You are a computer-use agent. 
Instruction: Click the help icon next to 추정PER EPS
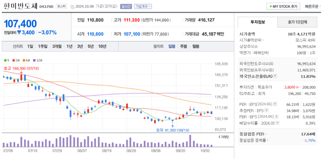267,110
